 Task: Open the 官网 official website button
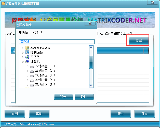click(x=15, y=114)
